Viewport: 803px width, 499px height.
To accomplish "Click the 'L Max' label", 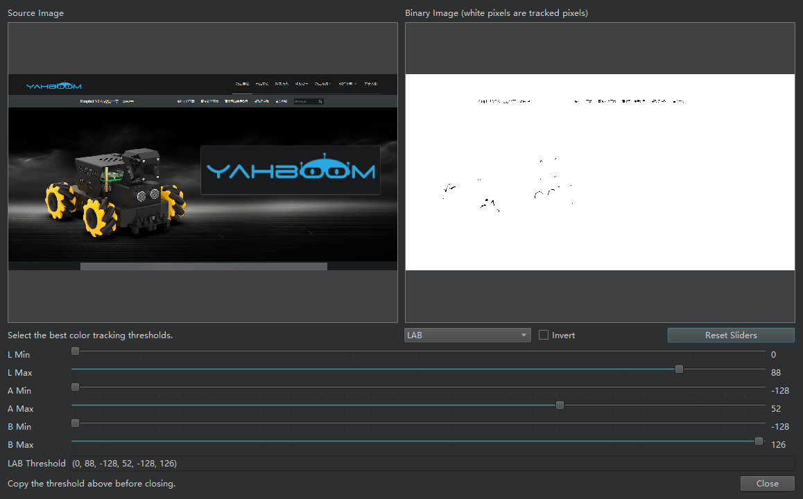I will (20, 373).
